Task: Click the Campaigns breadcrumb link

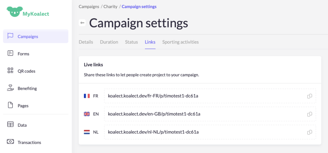Action: (x=89, y=6)
